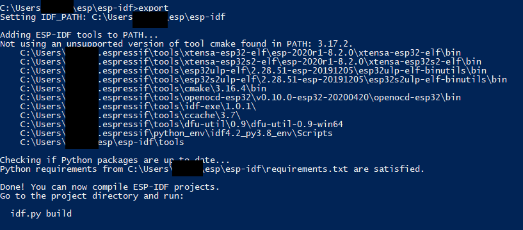The width and height of the screenshot is (523, 230).
Task: Click the export command at the prompt
Action: click(153, 8)
